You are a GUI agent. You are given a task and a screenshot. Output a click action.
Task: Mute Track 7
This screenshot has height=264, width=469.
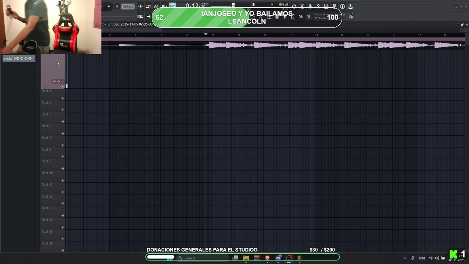(63, 145)
